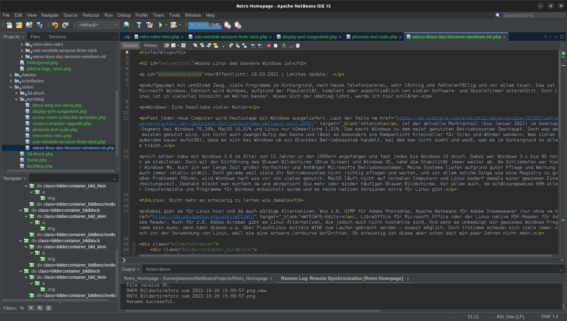Click the Save All icon

[40, 25]
